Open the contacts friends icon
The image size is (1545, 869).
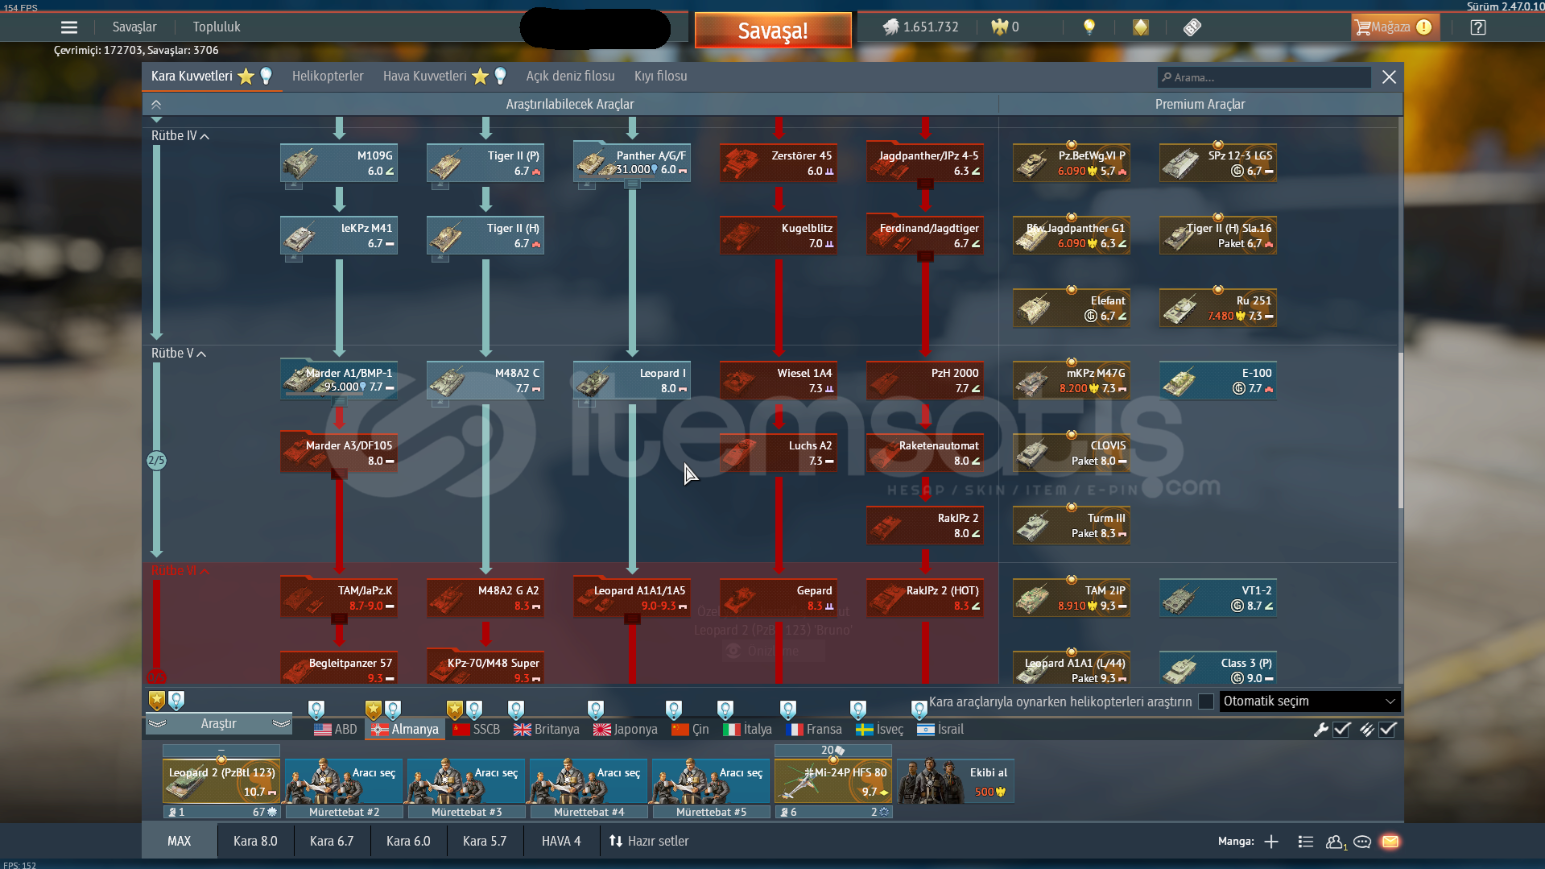1336,842
